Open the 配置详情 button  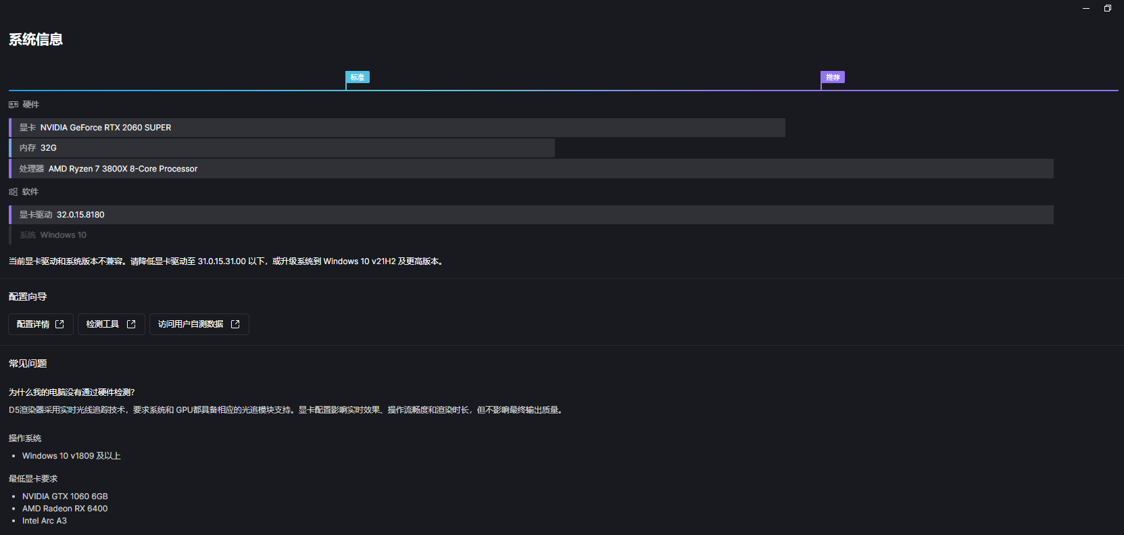(34, 324)
